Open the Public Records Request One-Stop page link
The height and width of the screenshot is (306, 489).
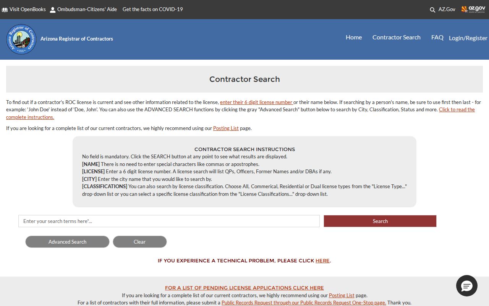click(304, 303)
